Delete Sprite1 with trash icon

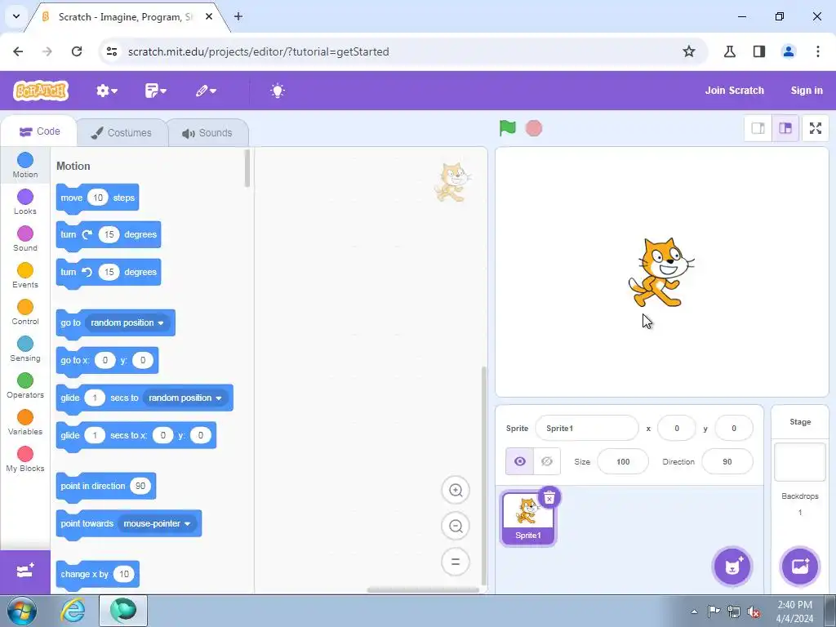549,497
